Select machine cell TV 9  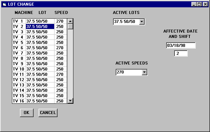(19, 64)
